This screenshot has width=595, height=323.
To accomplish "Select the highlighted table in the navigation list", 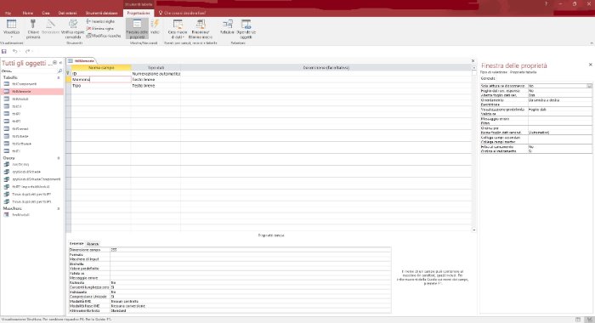I will [x=32, y=92].
